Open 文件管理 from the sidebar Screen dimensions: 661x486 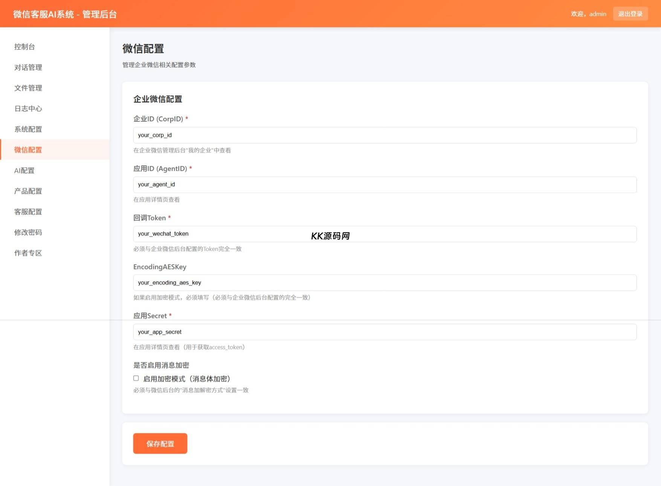[x=28, y=88]
